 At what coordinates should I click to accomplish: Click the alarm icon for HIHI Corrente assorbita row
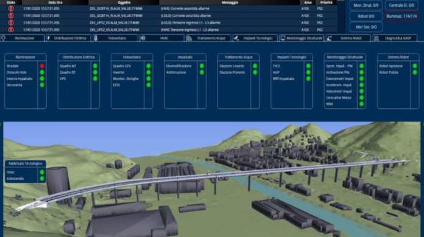pyautogui.click(x=11, y=9)
